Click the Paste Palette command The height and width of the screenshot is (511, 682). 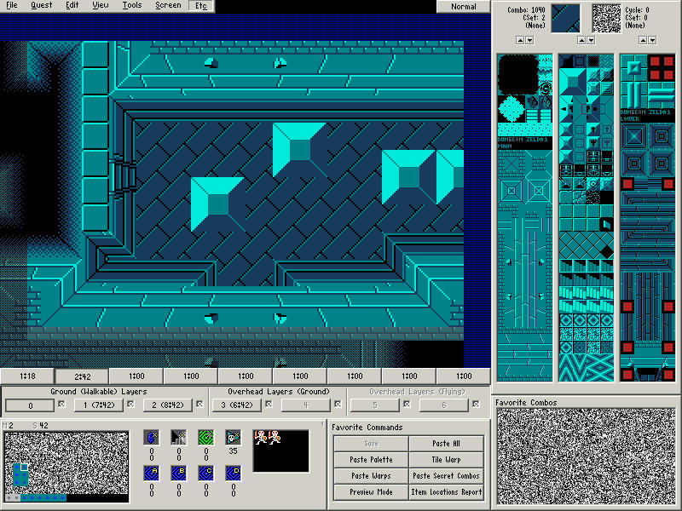(x=371, y=460)
